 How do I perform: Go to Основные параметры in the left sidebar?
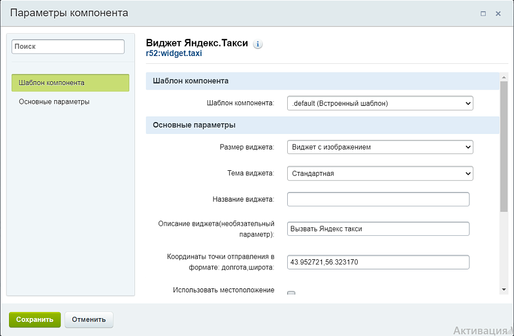click(54, 102)
